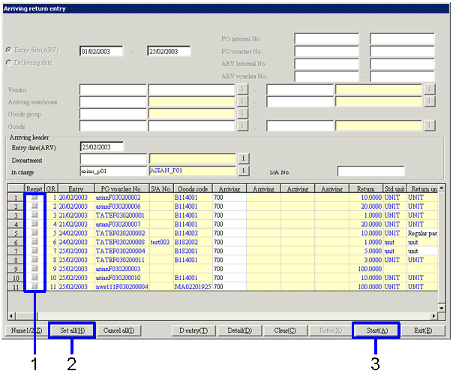Click the Set all(H) button
This screenshot has width=453, height=377.
pyautogui.click(x=72, y=330)
